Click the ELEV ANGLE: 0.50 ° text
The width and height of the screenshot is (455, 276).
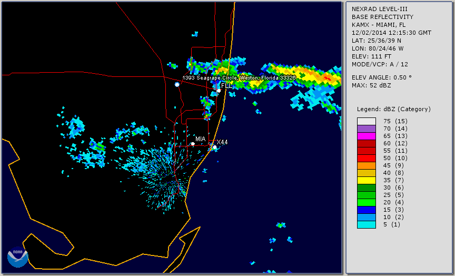382,77
